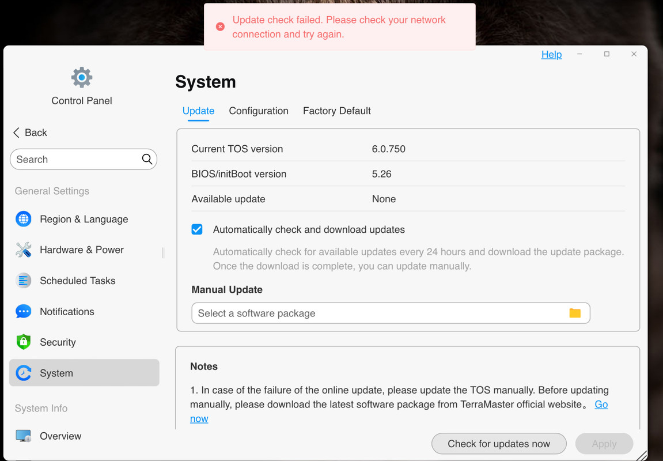
Task: Open Hardware & Power settings
Action: [84, 250]
